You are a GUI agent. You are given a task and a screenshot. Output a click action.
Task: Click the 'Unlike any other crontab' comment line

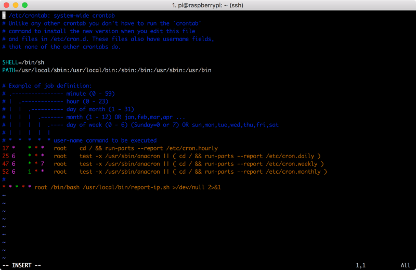point(102,23)
